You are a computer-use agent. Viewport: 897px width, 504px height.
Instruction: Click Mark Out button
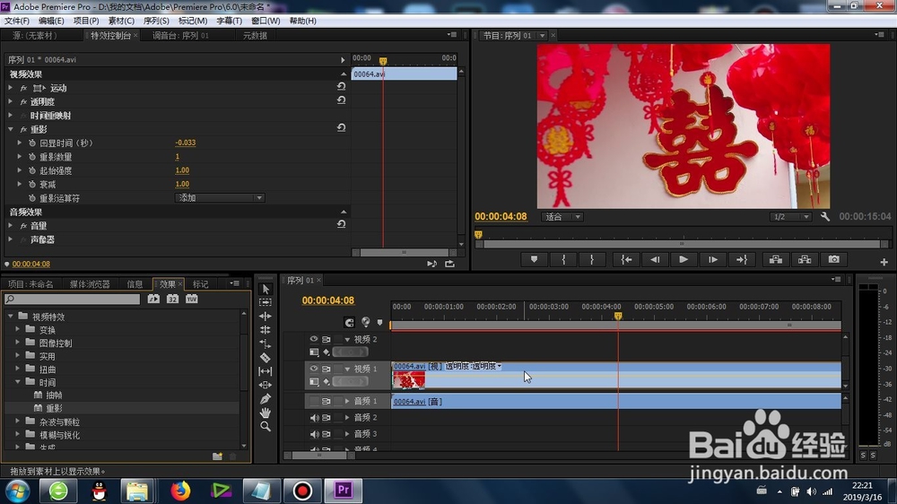pos(592,260)
